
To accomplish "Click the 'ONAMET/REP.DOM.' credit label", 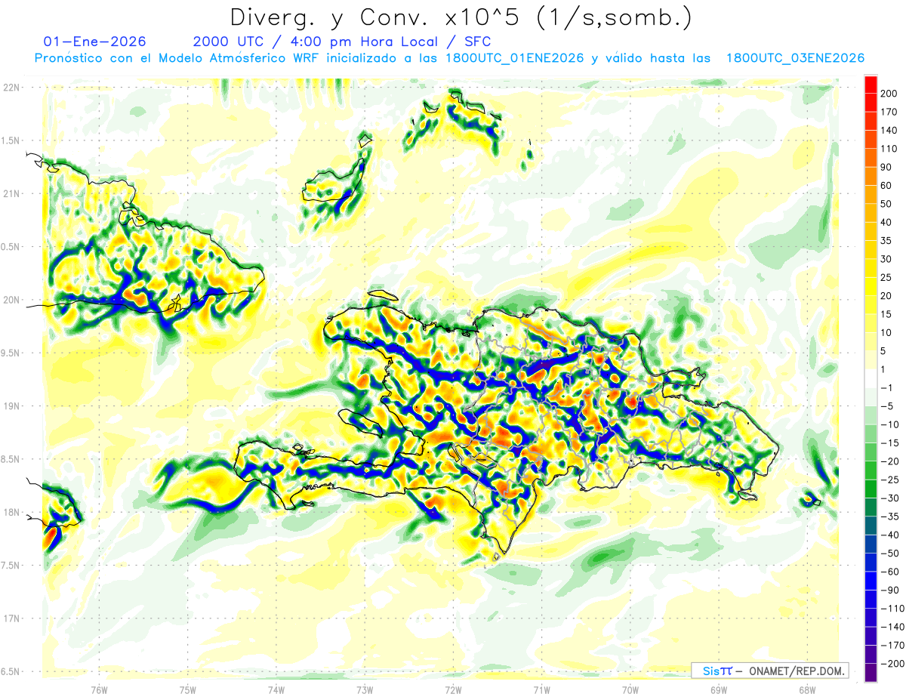I will click(x=796, y=671).
